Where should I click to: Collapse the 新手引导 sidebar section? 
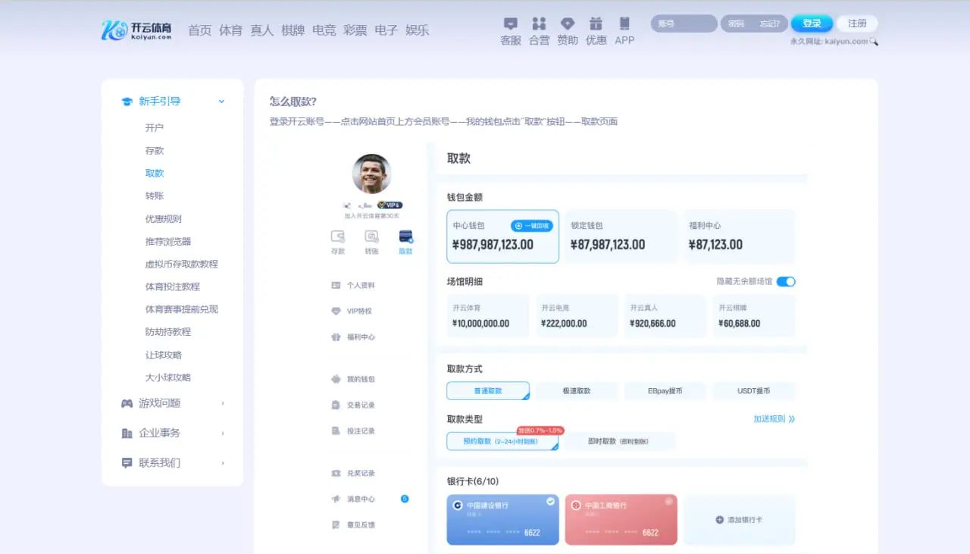pyautogui.click(x=172, y=100)
